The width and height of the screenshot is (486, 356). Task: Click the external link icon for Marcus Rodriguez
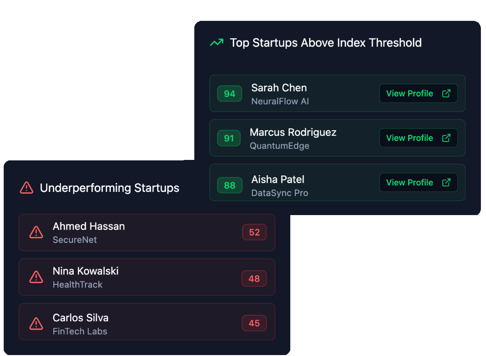(446, 138)
